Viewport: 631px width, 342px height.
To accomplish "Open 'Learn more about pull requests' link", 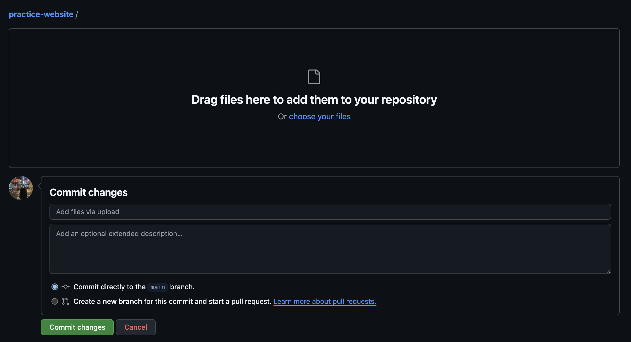I will 325,301.
